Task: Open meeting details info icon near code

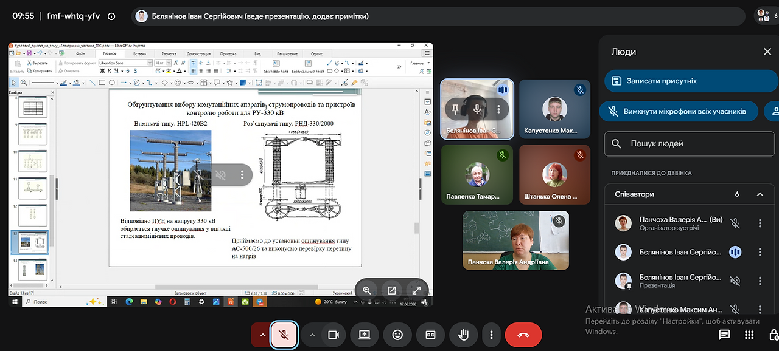Action: pyautogui.click(x=111, y=16)
